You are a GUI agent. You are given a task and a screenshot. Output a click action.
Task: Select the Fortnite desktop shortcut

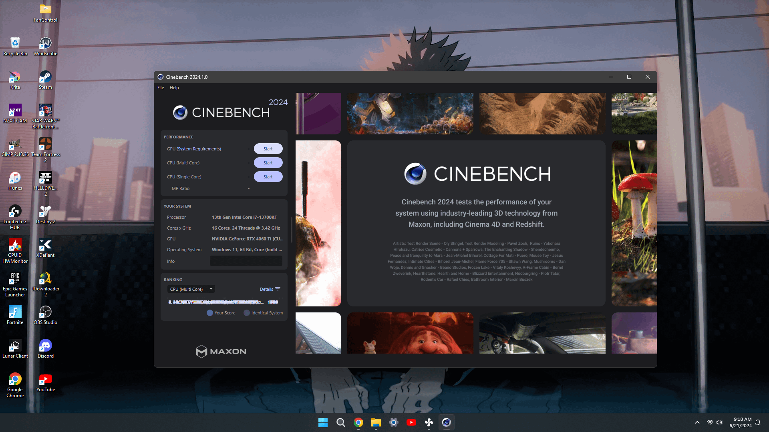(15, 315)
